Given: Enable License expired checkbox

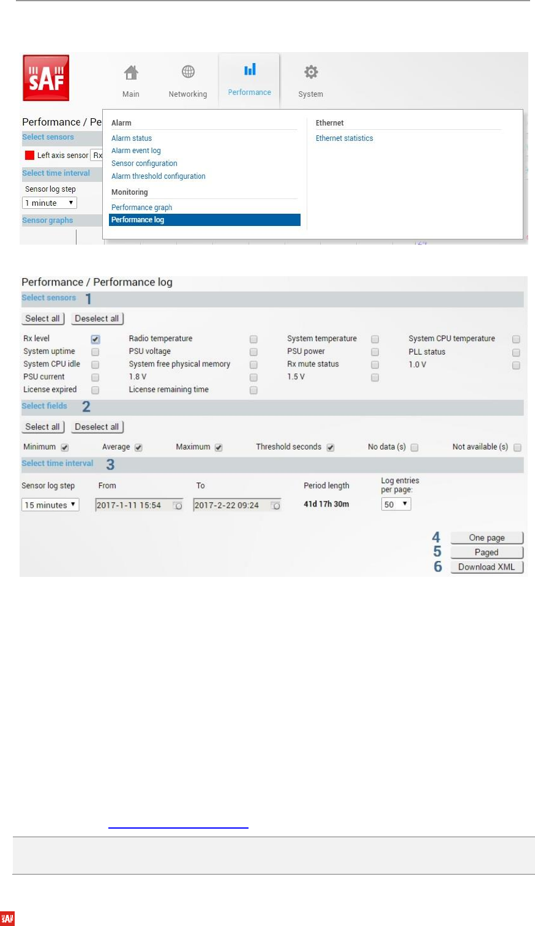Looking at the screenshot, I should click(x=95, y=390).
